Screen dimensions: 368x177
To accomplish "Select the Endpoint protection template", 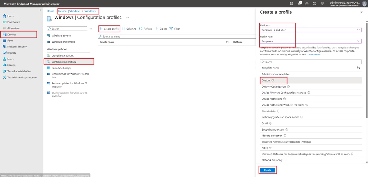I will (x=311, y=129).
